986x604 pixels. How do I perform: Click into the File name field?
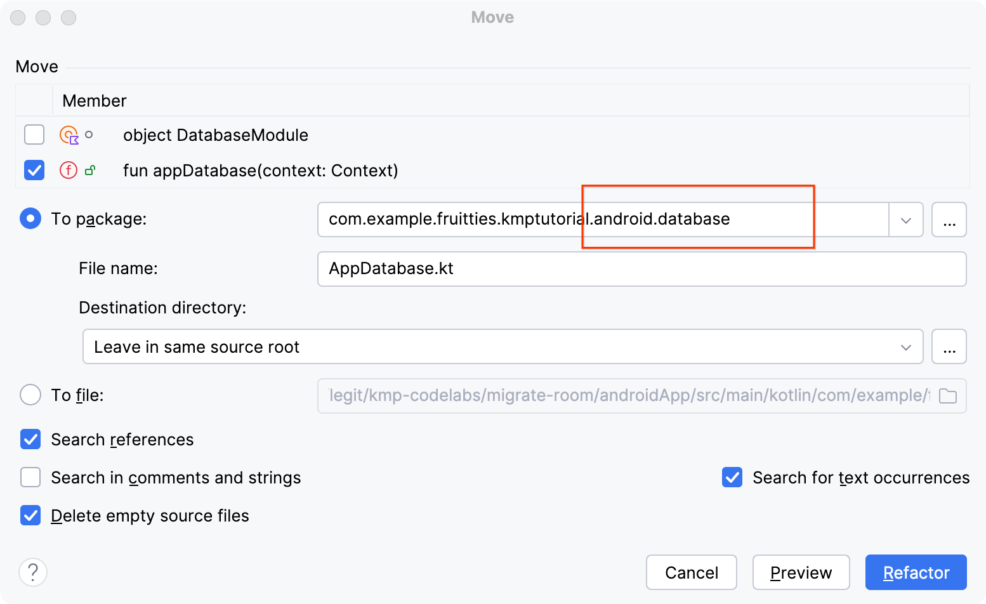(x=641, y=269)
